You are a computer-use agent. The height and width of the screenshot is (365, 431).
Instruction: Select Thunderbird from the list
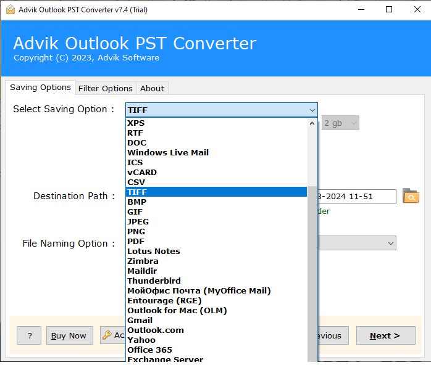[216, 281]
